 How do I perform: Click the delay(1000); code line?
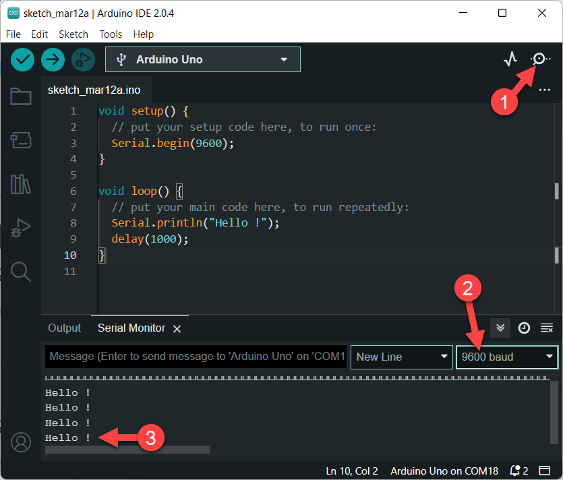coord(150,239)
